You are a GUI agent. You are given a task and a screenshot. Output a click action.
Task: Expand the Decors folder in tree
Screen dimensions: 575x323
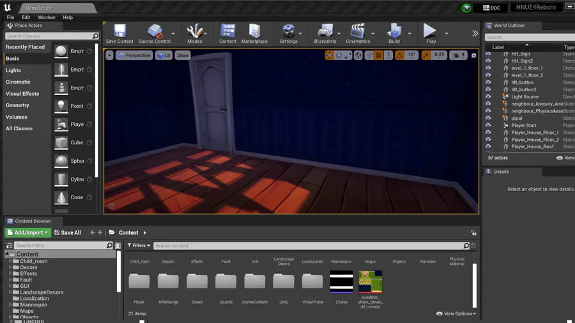point(10,267)
